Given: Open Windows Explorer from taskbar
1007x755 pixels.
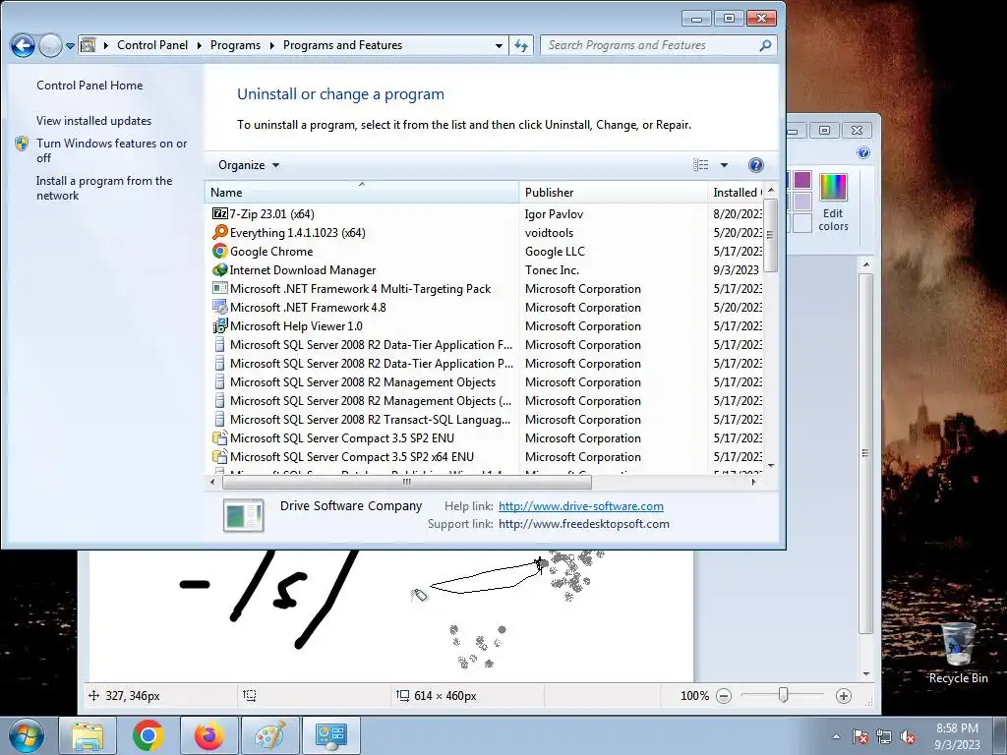Looking at the screenshot, I should (88, 735).
